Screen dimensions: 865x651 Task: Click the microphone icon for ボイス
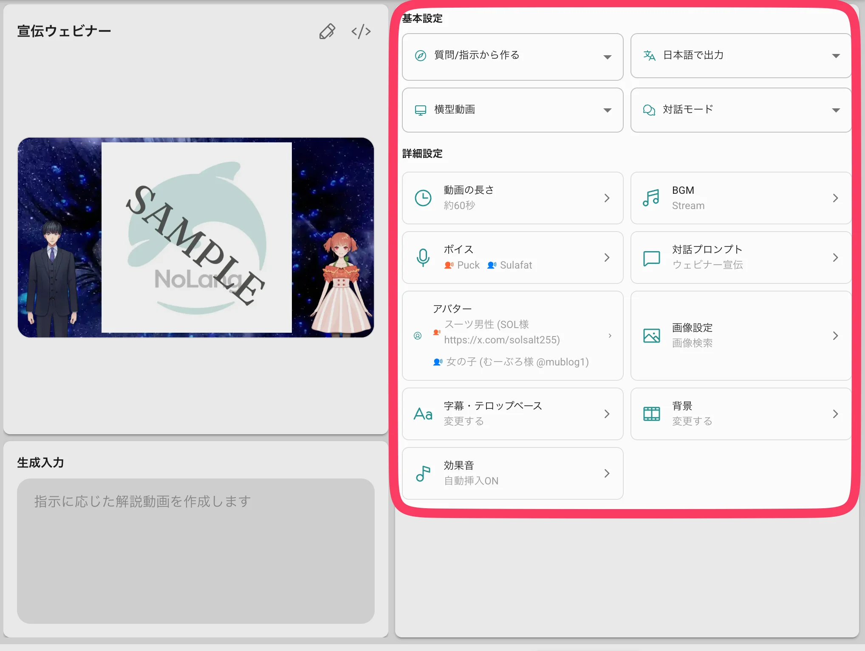pos(423,258)
